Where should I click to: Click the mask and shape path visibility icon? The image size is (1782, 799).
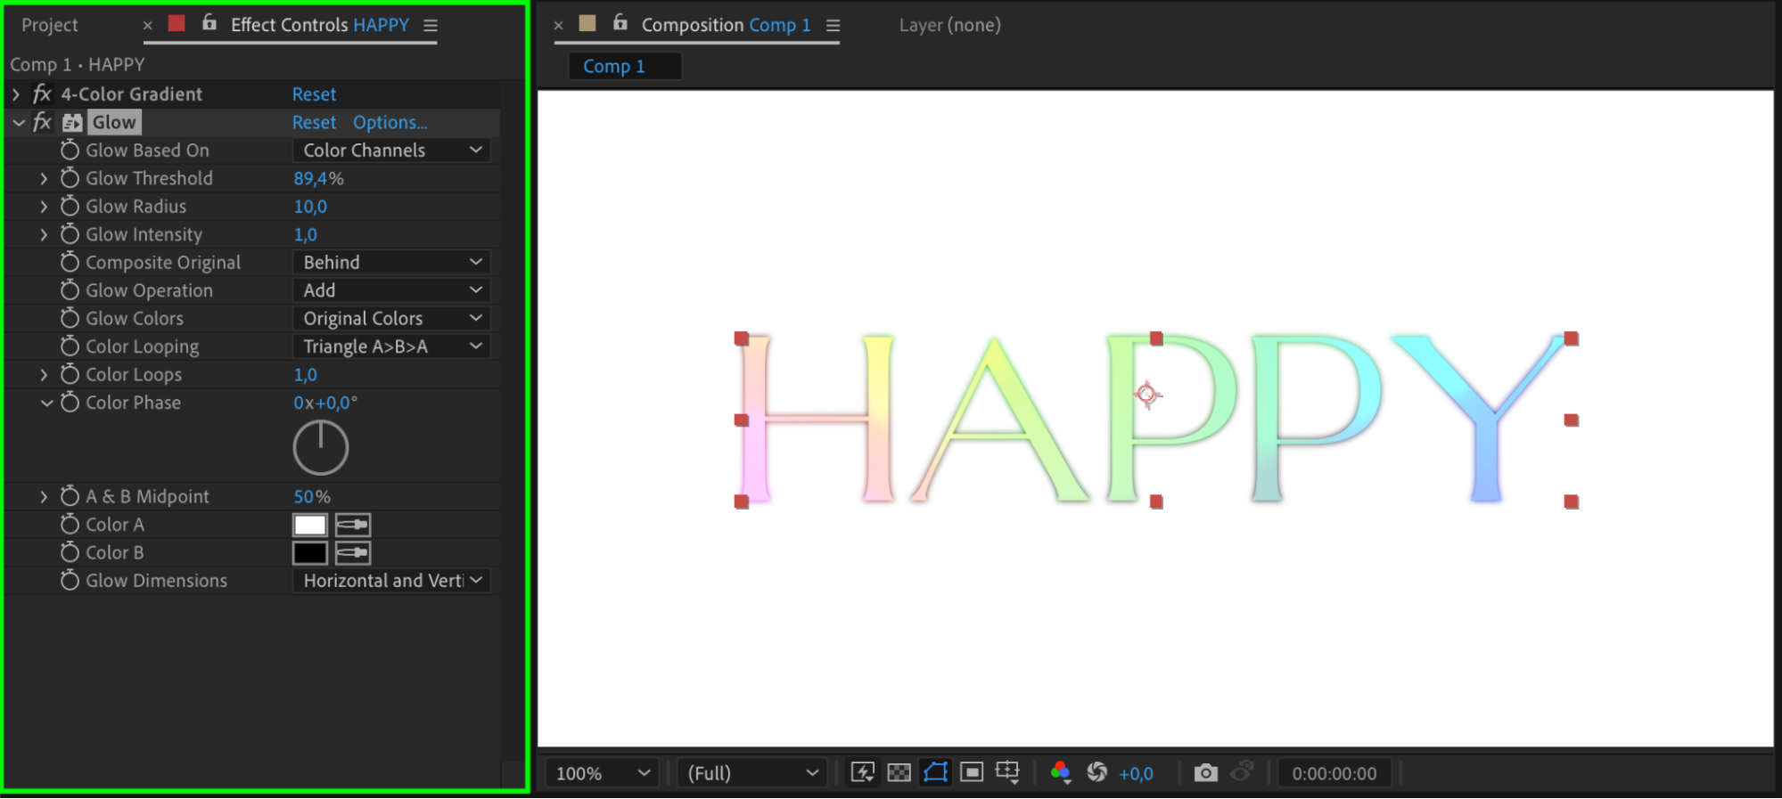coord(935,772)
